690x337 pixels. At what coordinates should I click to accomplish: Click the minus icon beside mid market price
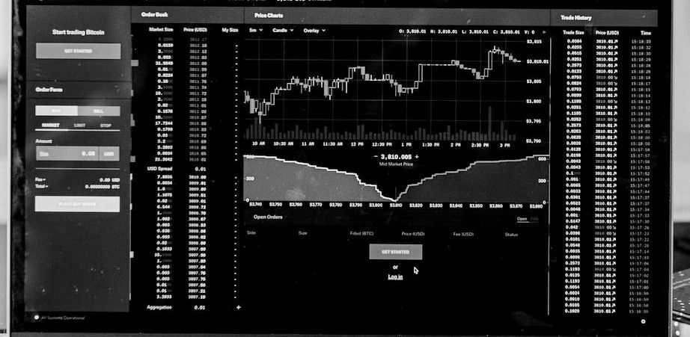tap(376, 156)
